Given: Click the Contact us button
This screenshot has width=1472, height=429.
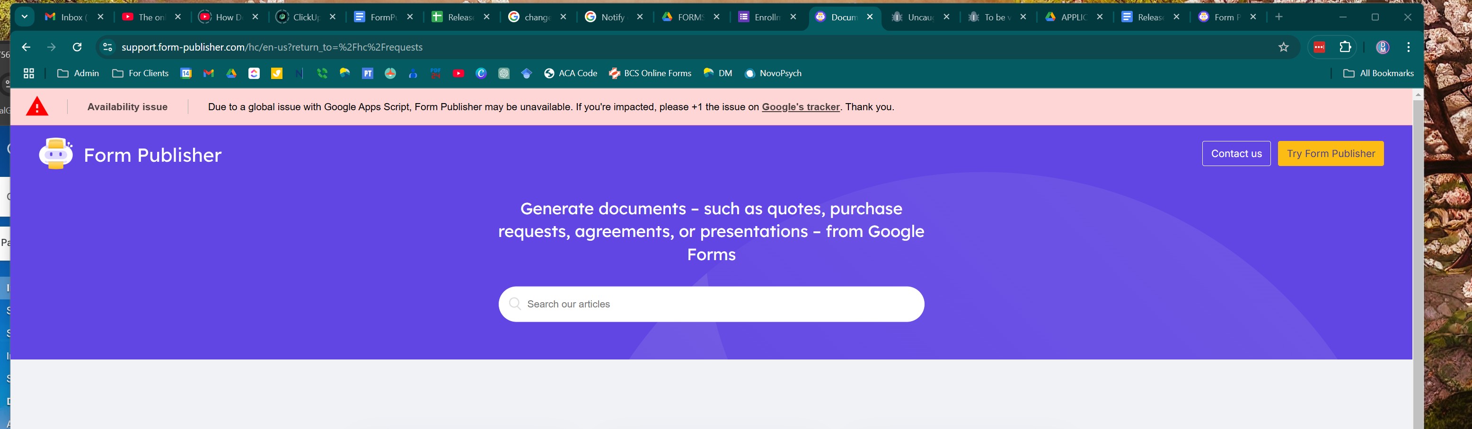Looking at the screenshot, I should (x=1236, y=154).
